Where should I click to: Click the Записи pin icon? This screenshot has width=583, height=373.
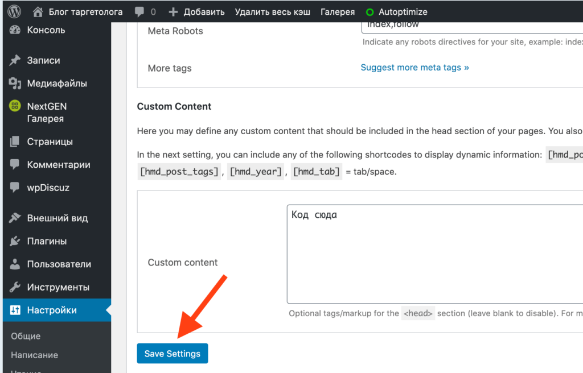pyautogui.click(x=15, y=60)
